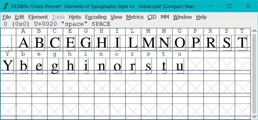Select the lowercase t glyph

click(164, 66)
